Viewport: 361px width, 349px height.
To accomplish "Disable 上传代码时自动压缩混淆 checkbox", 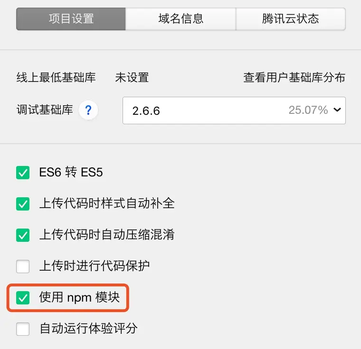I will (23, 235).
